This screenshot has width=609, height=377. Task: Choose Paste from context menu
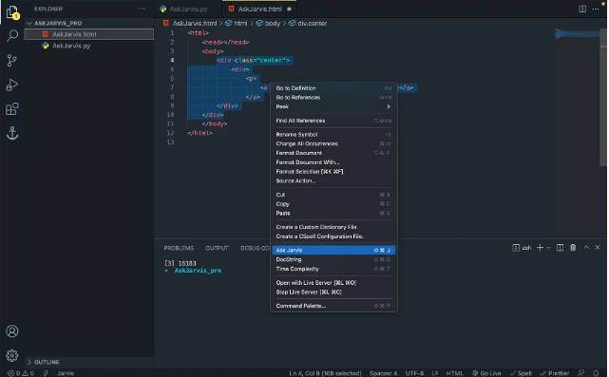[333, 213]
